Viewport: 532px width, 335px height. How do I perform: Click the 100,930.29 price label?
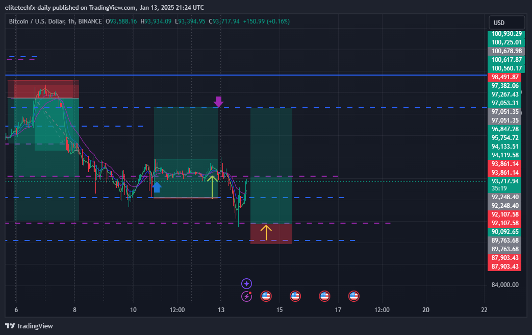(x=506, y=34)
